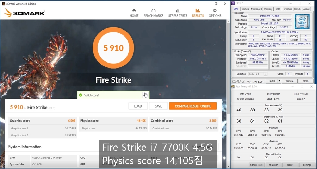The height and width of the screenshot is (169, 317).
Task: Click the Physics score value 14 105
Action: click(141, 121)
